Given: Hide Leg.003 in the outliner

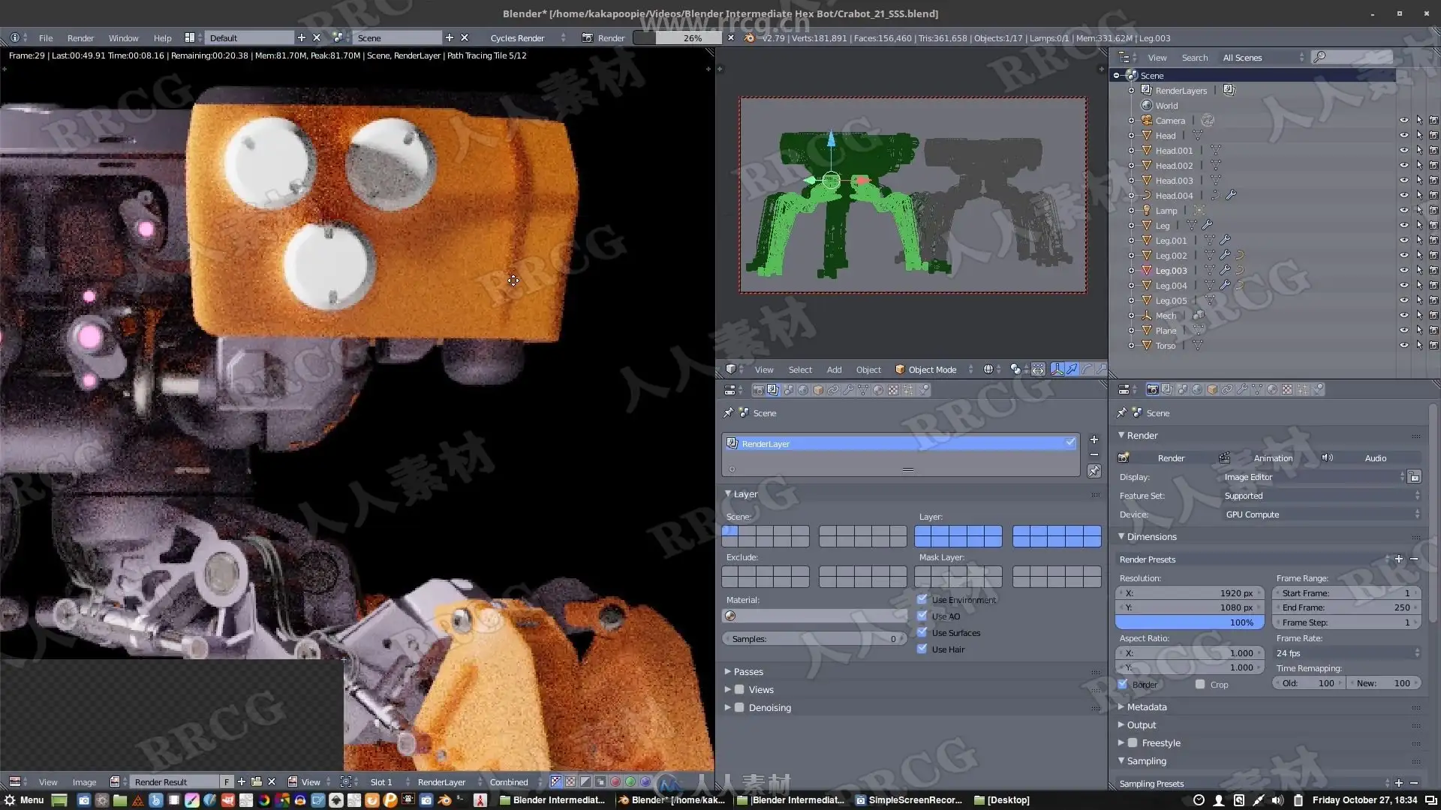Looking at the screenshot, I should point(1403,270).
